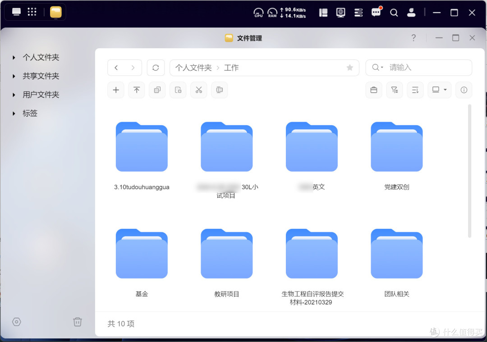Click the scissors cut button
The height and width of the screenshot is (342, 487).
199,90
